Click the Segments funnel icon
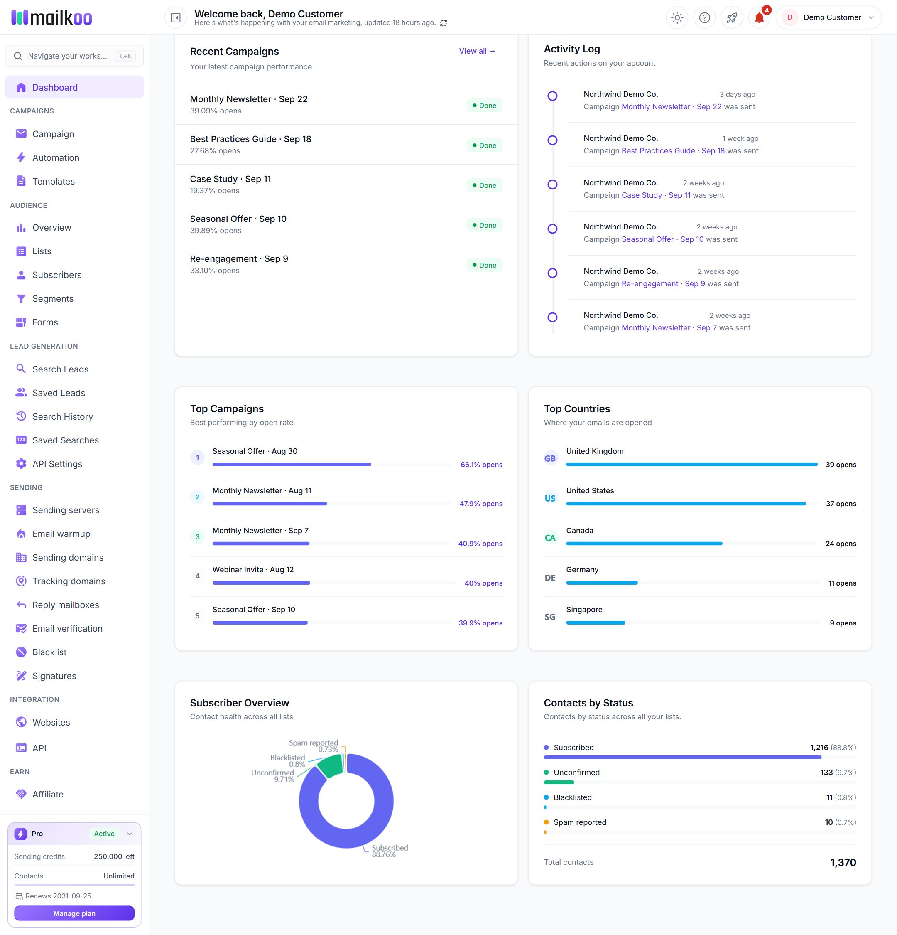This screenshot has height=935, width=897. (x=21, y=299)
